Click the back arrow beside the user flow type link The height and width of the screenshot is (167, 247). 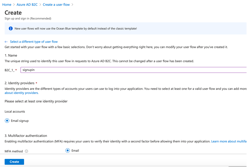click(x=6, y=42)
